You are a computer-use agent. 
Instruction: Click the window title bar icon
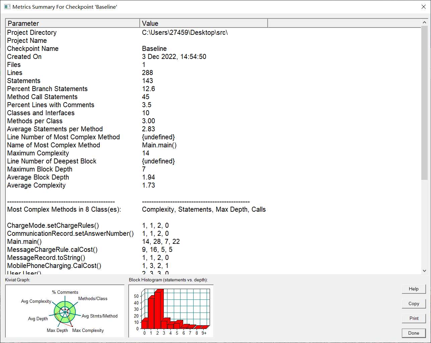click(x=7, y=7)
